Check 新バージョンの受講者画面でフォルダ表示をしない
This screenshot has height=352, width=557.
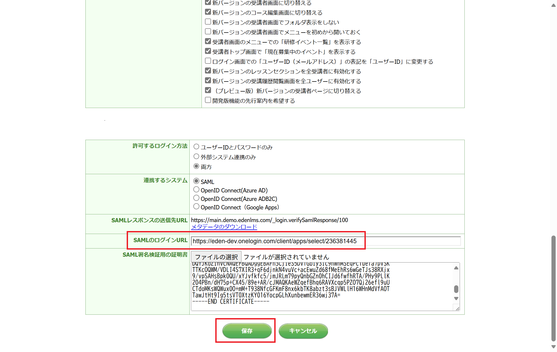click(208, 22)
